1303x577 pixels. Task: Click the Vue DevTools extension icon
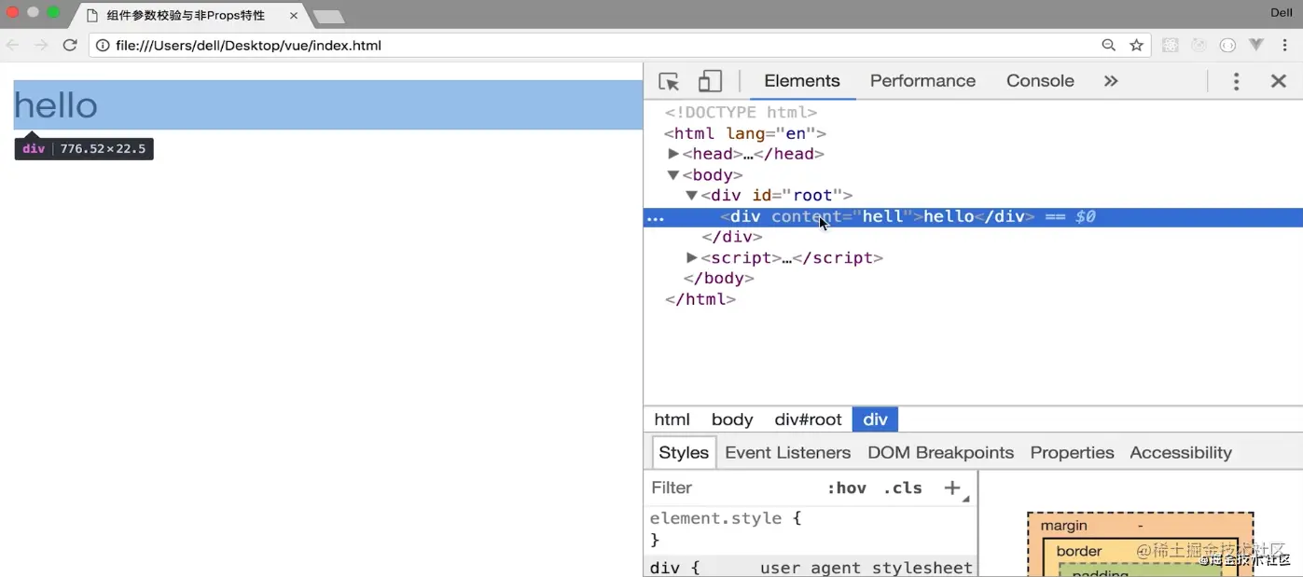click(1256, 45)
